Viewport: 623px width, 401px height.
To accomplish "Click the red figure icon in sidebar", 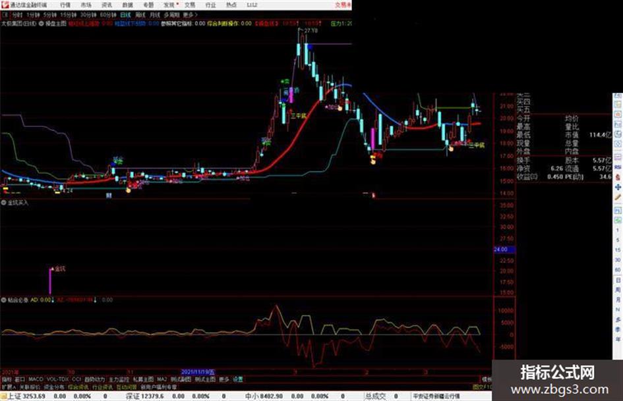I will click(618, 176).
